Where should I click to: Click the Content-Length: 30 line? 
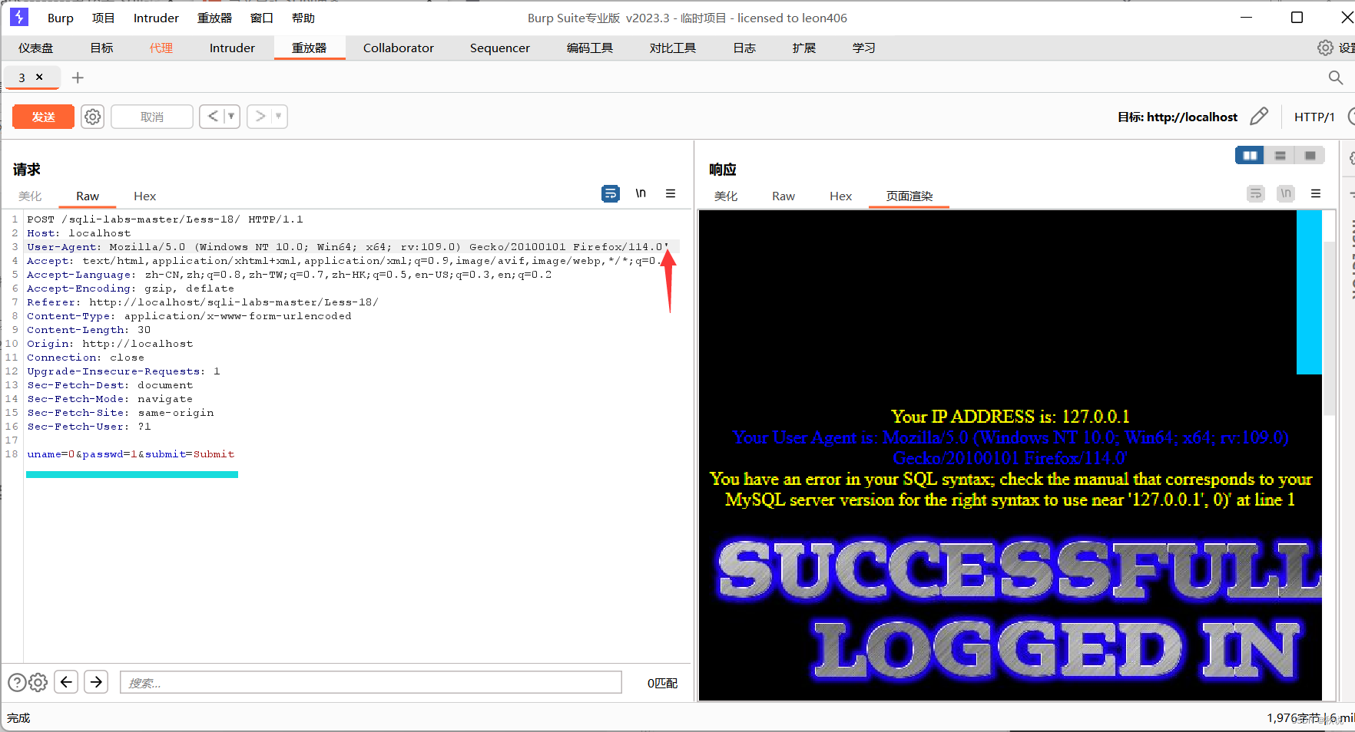click(x=89, y=330)
